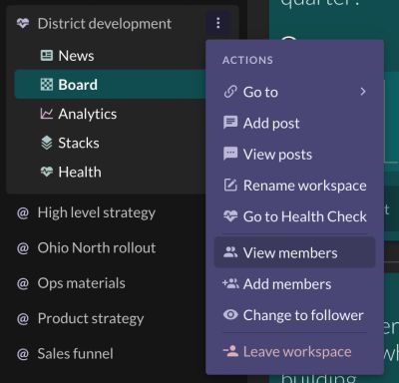Screen dimensions: 399x383
Task: Choose Add members from the menu
Action: click(x=294, y=283)
